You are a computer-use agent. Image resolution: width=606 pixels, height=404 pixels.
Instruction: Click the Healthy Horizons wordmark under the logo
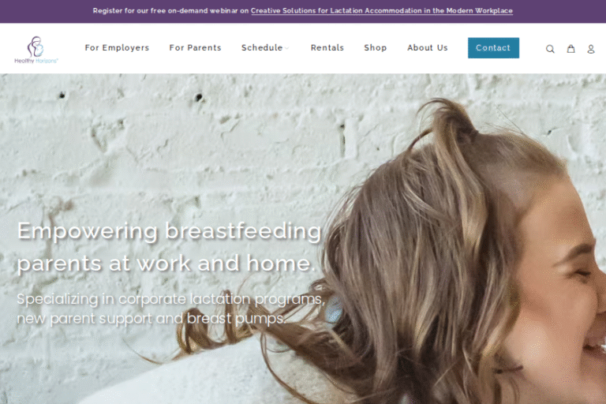(x=36, y=61)
